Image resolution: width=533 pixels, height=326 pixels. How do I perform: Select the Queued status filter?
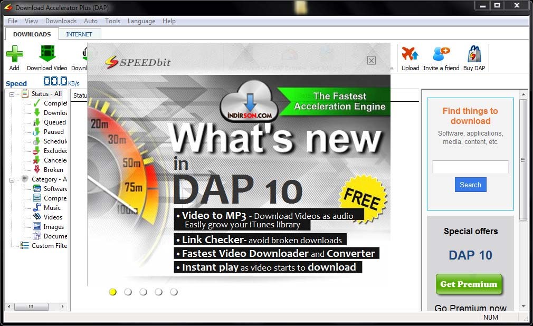[x=50, y=122]
